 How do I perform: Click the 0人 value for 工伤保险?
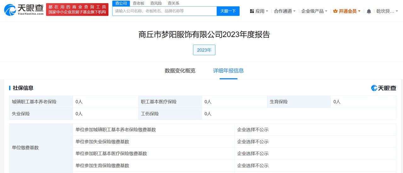coord(208,114)
